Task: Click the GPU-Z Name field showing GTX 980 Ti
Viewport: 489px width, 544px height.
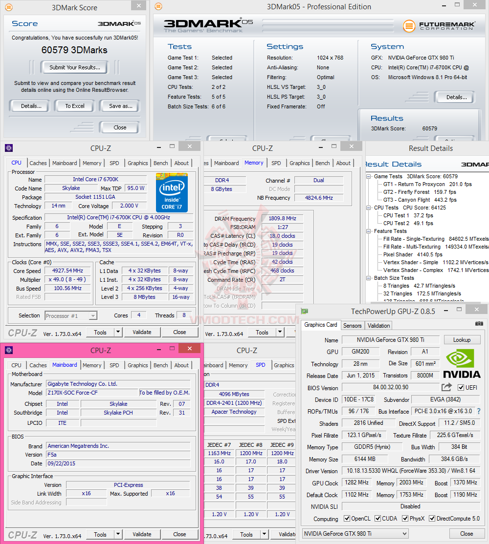Action: (x=390, y=340)
